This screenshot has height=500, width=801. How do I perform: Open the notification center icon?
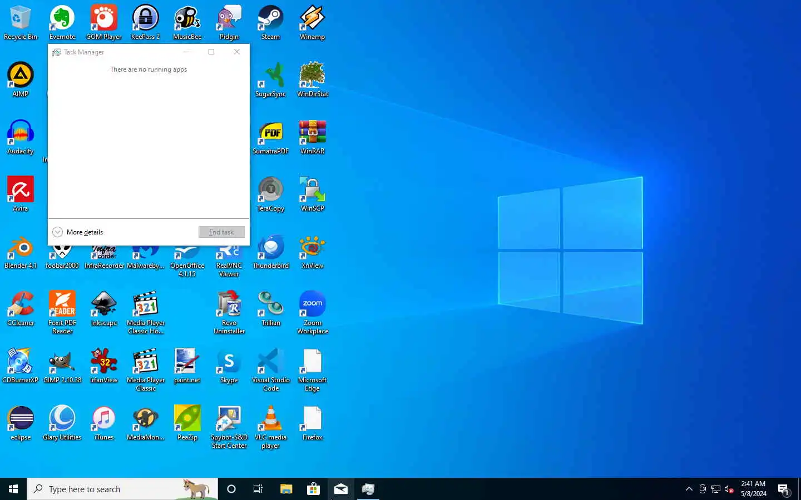(x=784, y=489)
